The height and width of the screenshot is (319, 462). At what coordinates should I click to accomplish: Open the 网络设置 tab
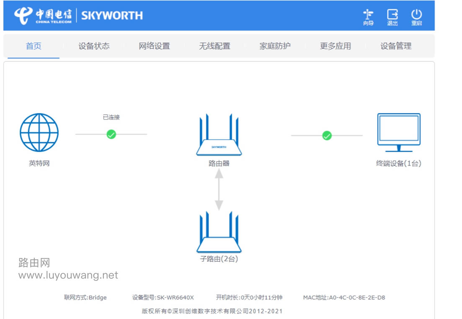[154, 46]
